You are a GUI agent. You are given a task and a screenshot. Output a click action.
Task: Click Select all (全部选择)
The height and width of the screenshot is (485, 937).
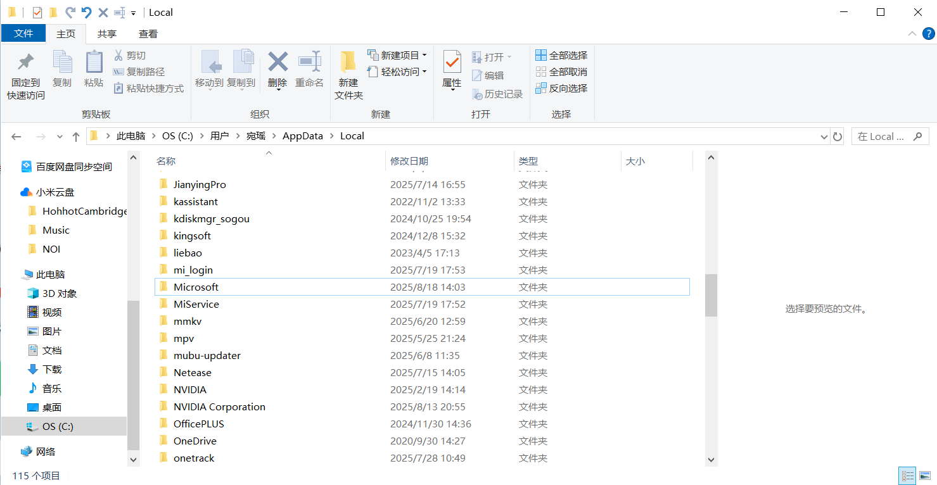point(561,55)
